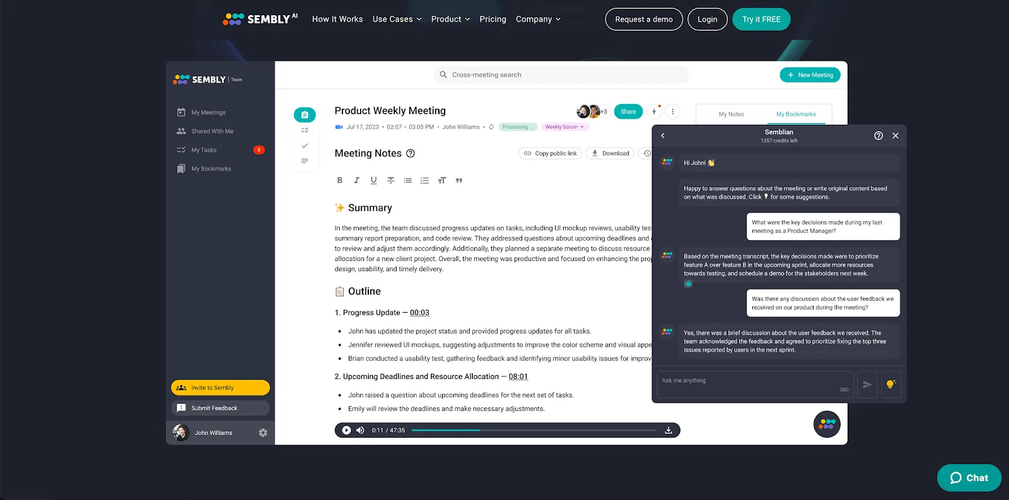Open the Pricing page

click(493, 19)
